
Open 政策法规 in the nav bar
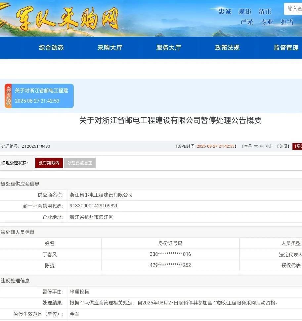tap(227, 48)
